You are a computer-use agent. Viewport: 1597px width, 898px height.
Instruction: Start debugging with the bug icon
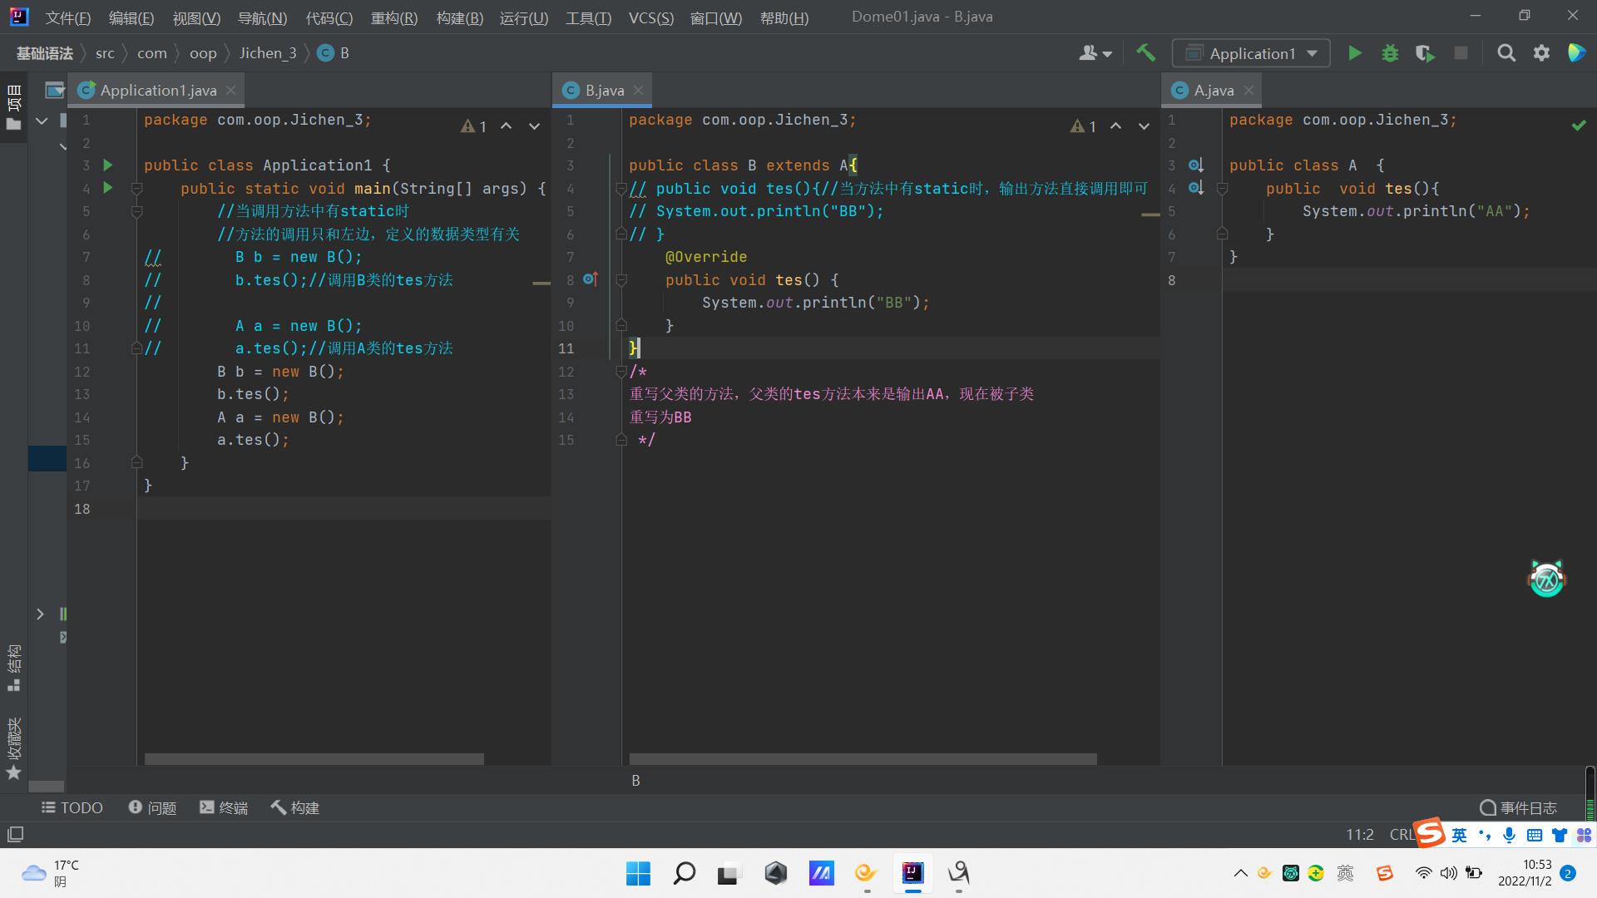[1390, 53]
